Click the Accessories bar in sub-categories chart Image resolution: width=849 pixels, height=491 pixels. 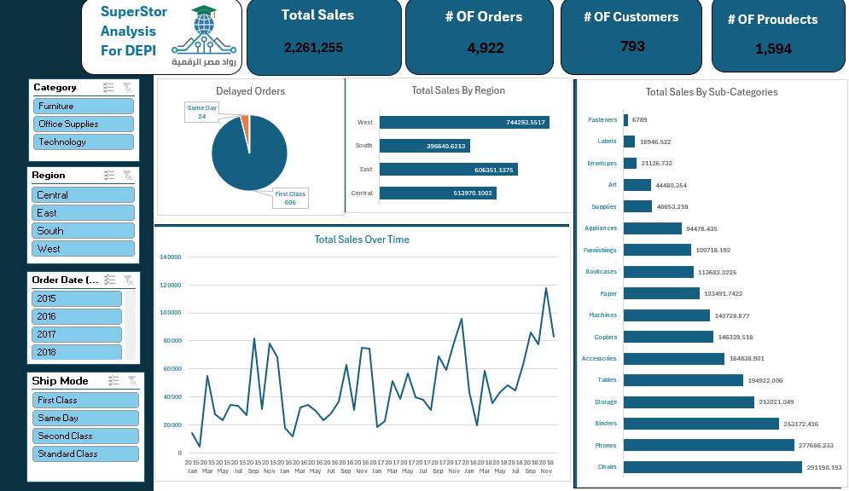674,359
